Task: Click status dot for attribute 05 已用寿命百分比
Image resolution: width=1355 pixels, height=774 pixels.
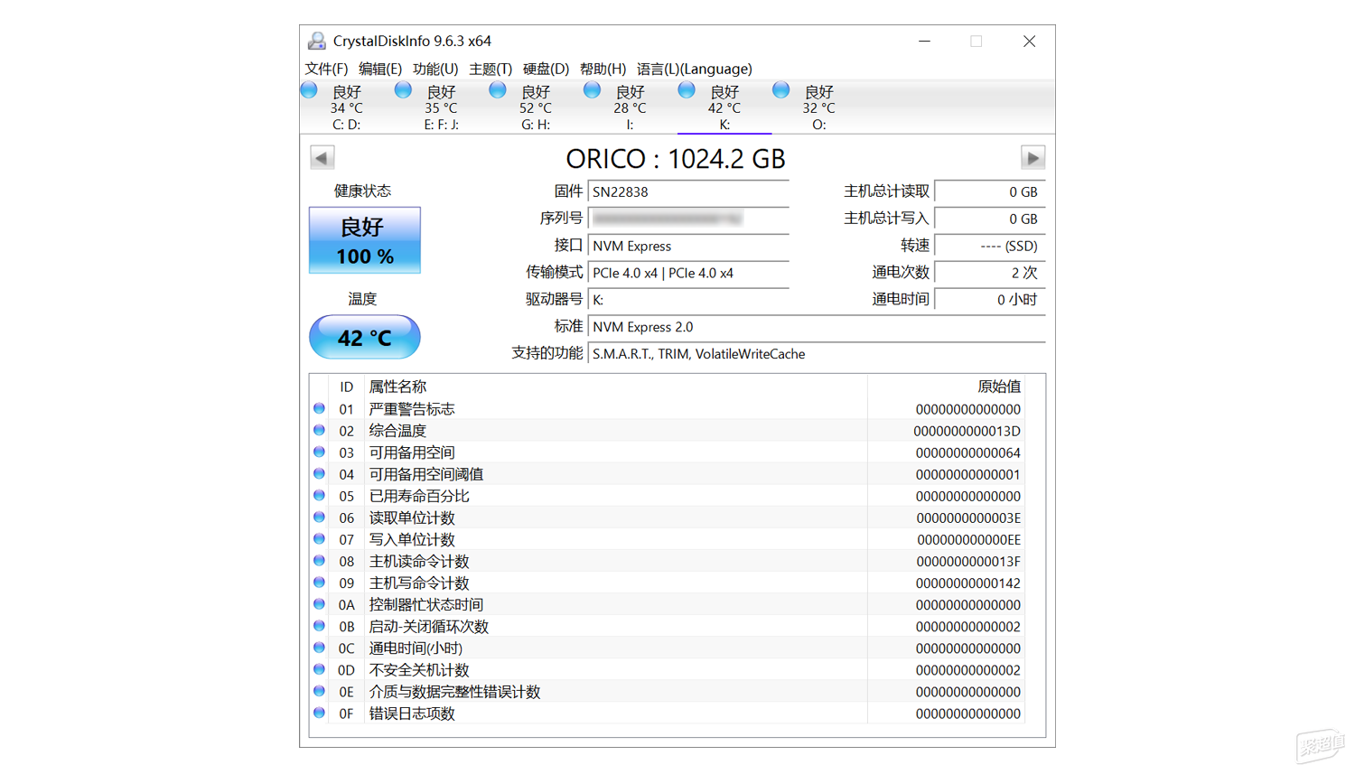Action: coord(320,495)
